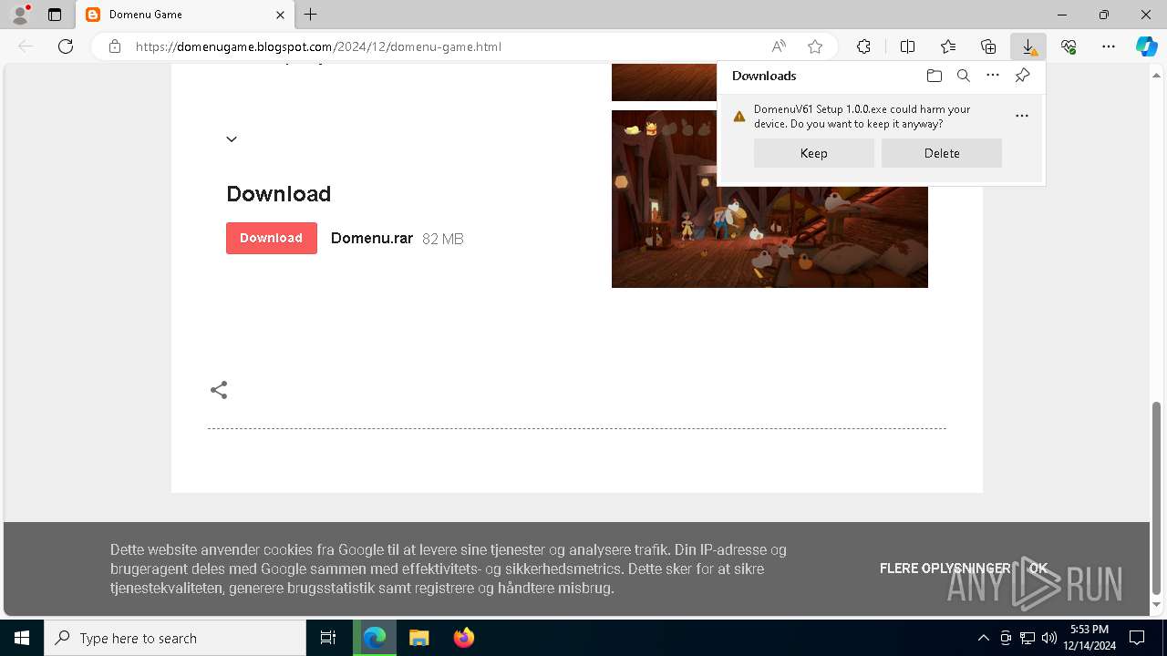Open FLERE OPLYSNINGER cookie link
This screenshot has width=1167, height=656.
[945, 569]
